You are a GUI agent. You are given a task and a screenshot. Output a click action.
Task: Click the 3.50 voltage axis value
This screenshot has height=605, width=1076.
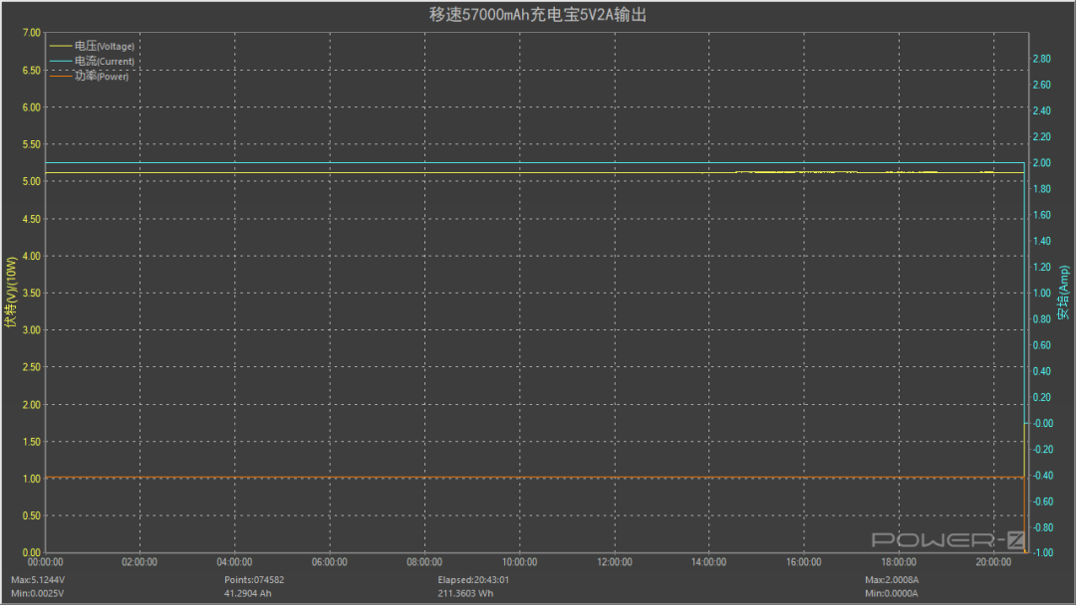(x=32, y=293)
